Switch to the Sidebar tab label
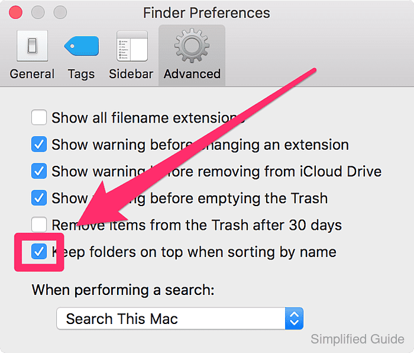The width and height of the screenshot is (414, 353). coord(131,74)
